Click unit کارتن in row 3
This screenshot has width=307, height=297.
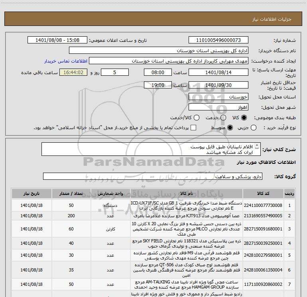110,229
